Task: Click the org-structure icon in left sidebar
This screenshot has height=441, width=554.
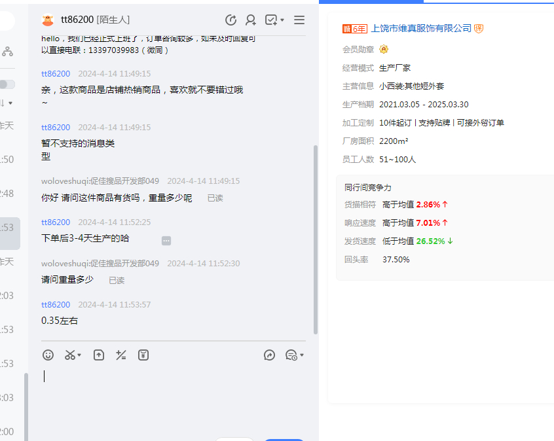Action: (x=7, y=51)
